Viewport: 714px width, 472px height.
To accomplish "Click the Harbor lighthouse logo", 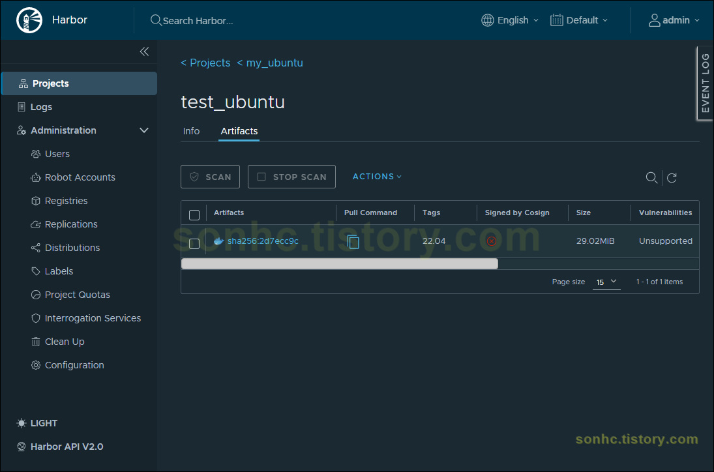I will tap(29, 20).
